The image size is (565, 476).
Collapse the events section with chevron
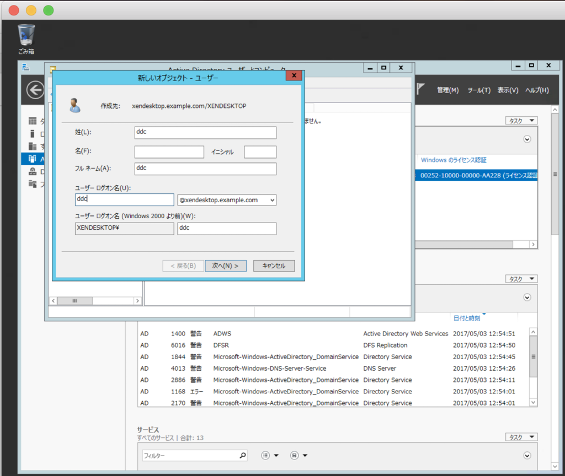pos(527,297)
